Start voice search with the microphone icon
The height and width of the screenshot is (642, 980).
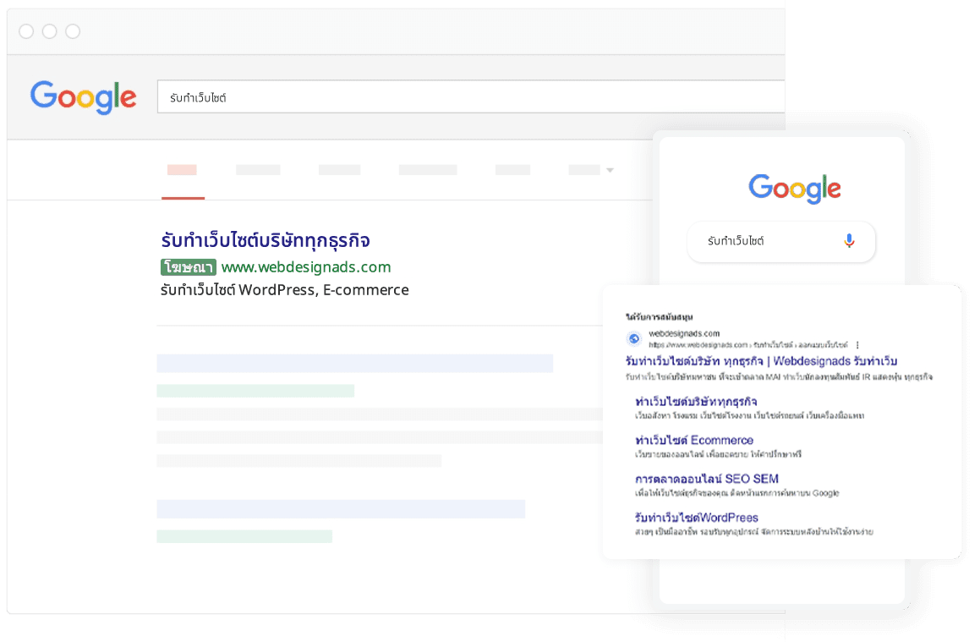coord(849,241)
